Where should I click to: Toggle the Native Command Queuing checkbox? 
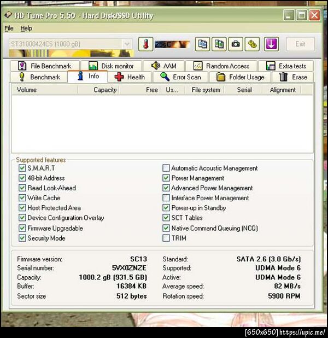click(166, 228)
